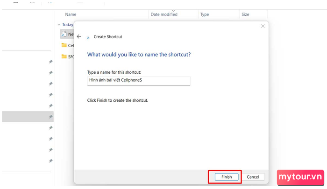
Task: Click the topmost pin icon in the sidebar
Action: coord(50,62)
